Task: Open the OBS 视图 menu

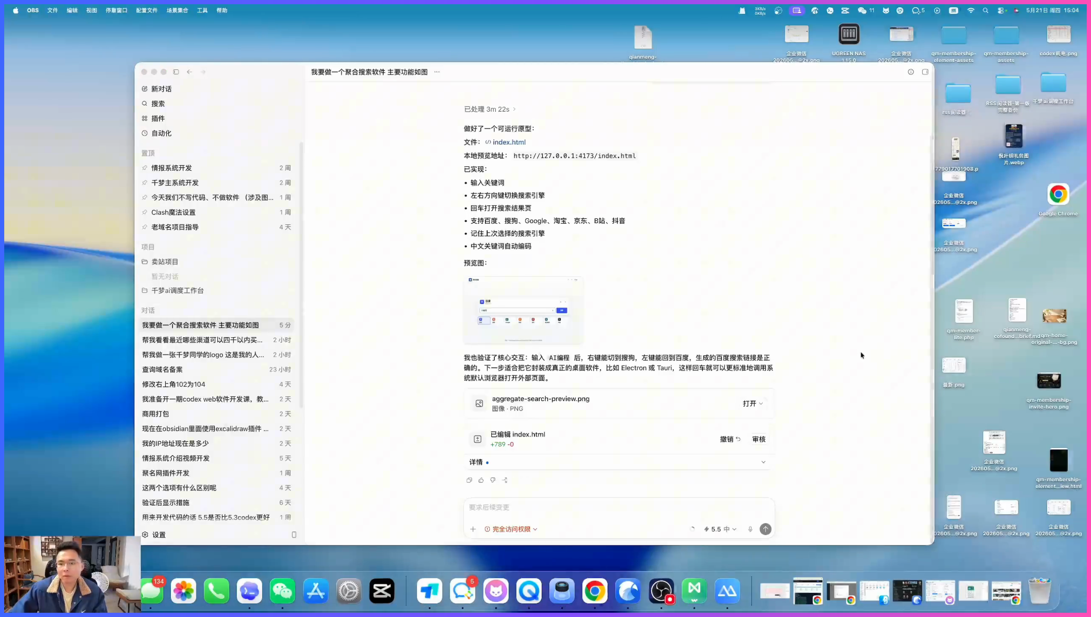Action: tap(92, 10)
